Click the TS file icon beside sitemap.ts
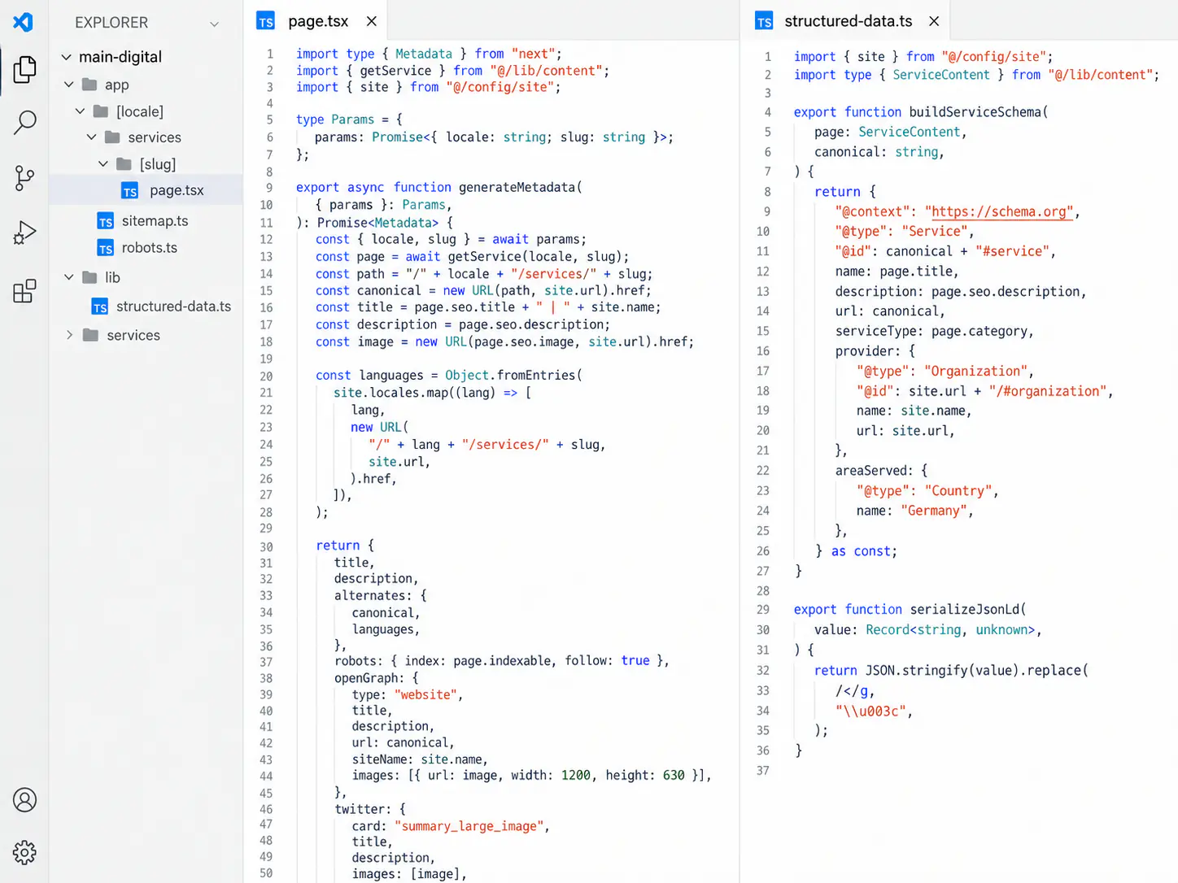Image resolution: width=1178 pixels, height=883 pixels. pyautogui.click(x=106, y=222)
